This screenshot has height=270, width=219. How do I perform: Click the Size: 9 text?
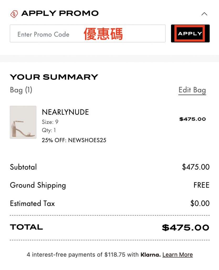[x=50, y=122]
